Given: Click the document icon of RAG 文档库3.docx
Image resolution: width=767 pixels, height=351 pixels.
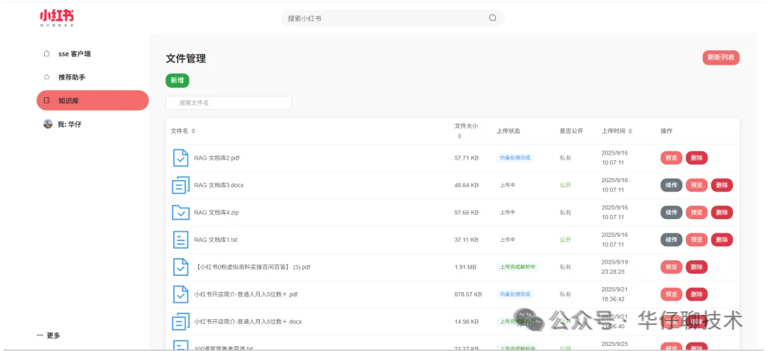Looking at the screenshot, I should (180, 185).
